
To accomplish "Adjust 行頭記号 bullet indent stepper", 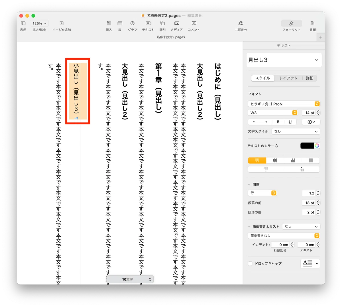I will tap(292, 245).
